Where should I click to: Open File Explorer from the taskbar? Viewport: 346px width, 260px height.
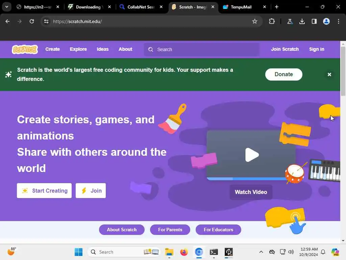tap(169, 252)
